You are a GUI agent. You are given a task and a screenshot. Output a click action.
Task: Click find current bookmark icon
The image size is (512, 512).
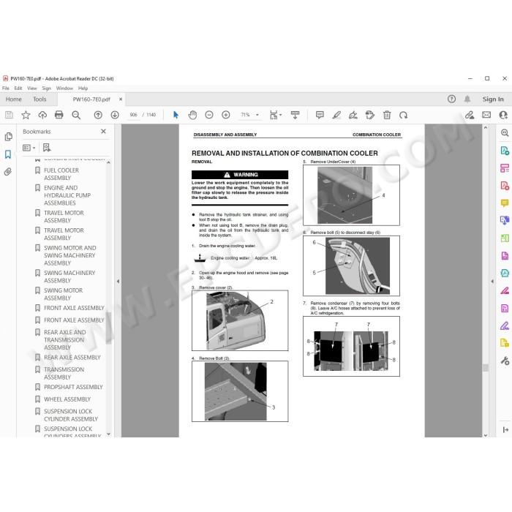point(47,148)
